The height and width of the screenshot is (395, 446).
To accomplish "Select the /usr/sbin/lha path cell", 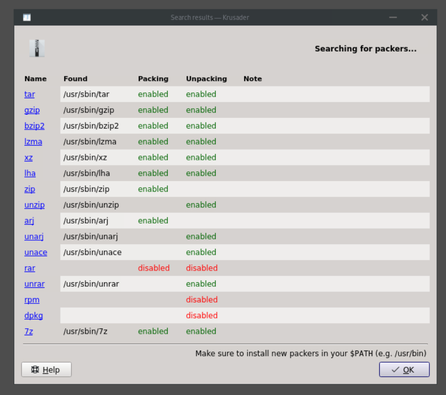I will 86,173.
